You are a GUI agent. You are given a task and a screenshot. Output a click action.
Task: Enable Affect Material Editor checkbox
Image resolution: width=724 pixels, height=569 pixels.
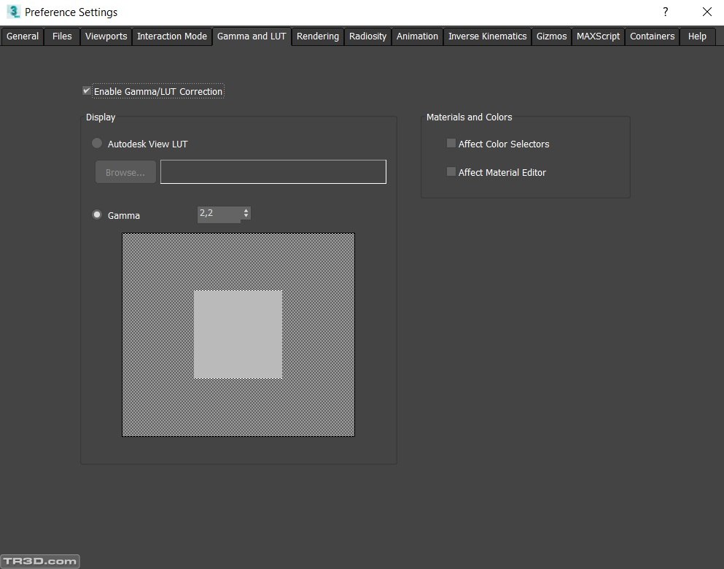(x=451, y=172)
